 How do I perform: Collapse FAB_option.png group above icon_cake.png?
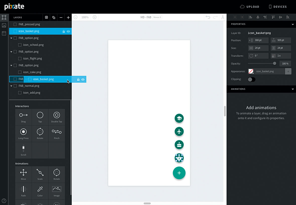coord(11,65)
